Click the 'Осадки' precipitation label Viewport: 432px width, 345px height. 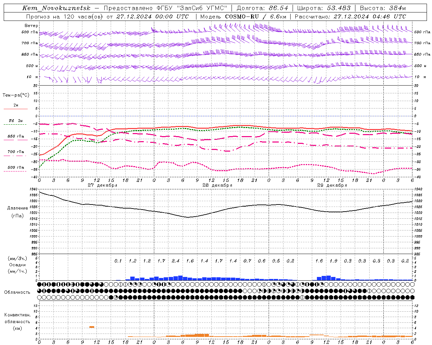(17, 265)
